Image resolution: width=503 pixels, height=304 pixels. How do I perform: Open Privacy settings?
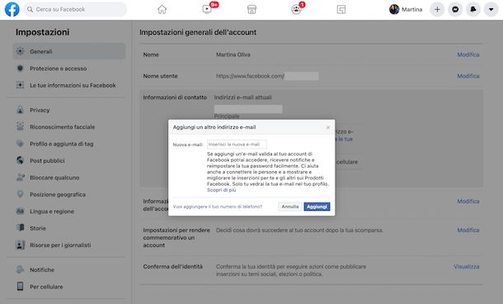[x=69, y=110]
